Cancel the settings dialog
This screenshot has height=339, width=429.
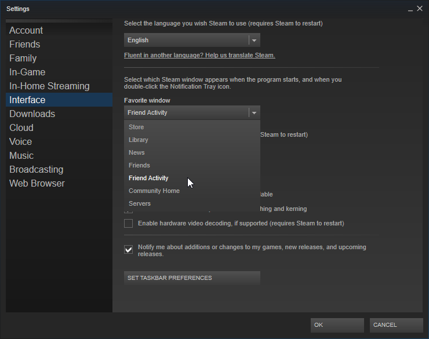point(396,325)
